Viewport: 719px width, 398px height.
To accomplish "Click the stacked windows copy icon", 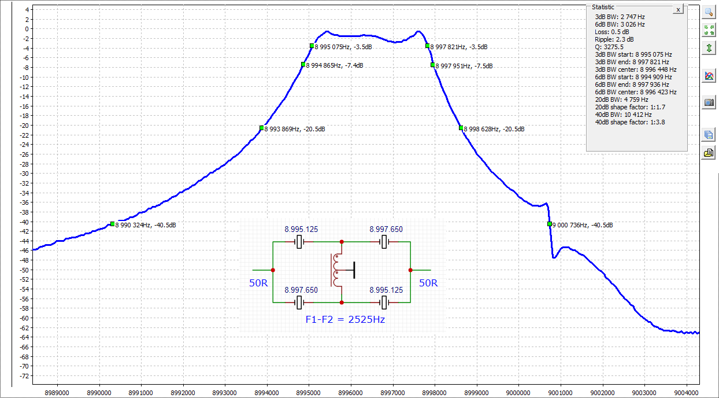I will pyautogui.click(x=709, y=135).
